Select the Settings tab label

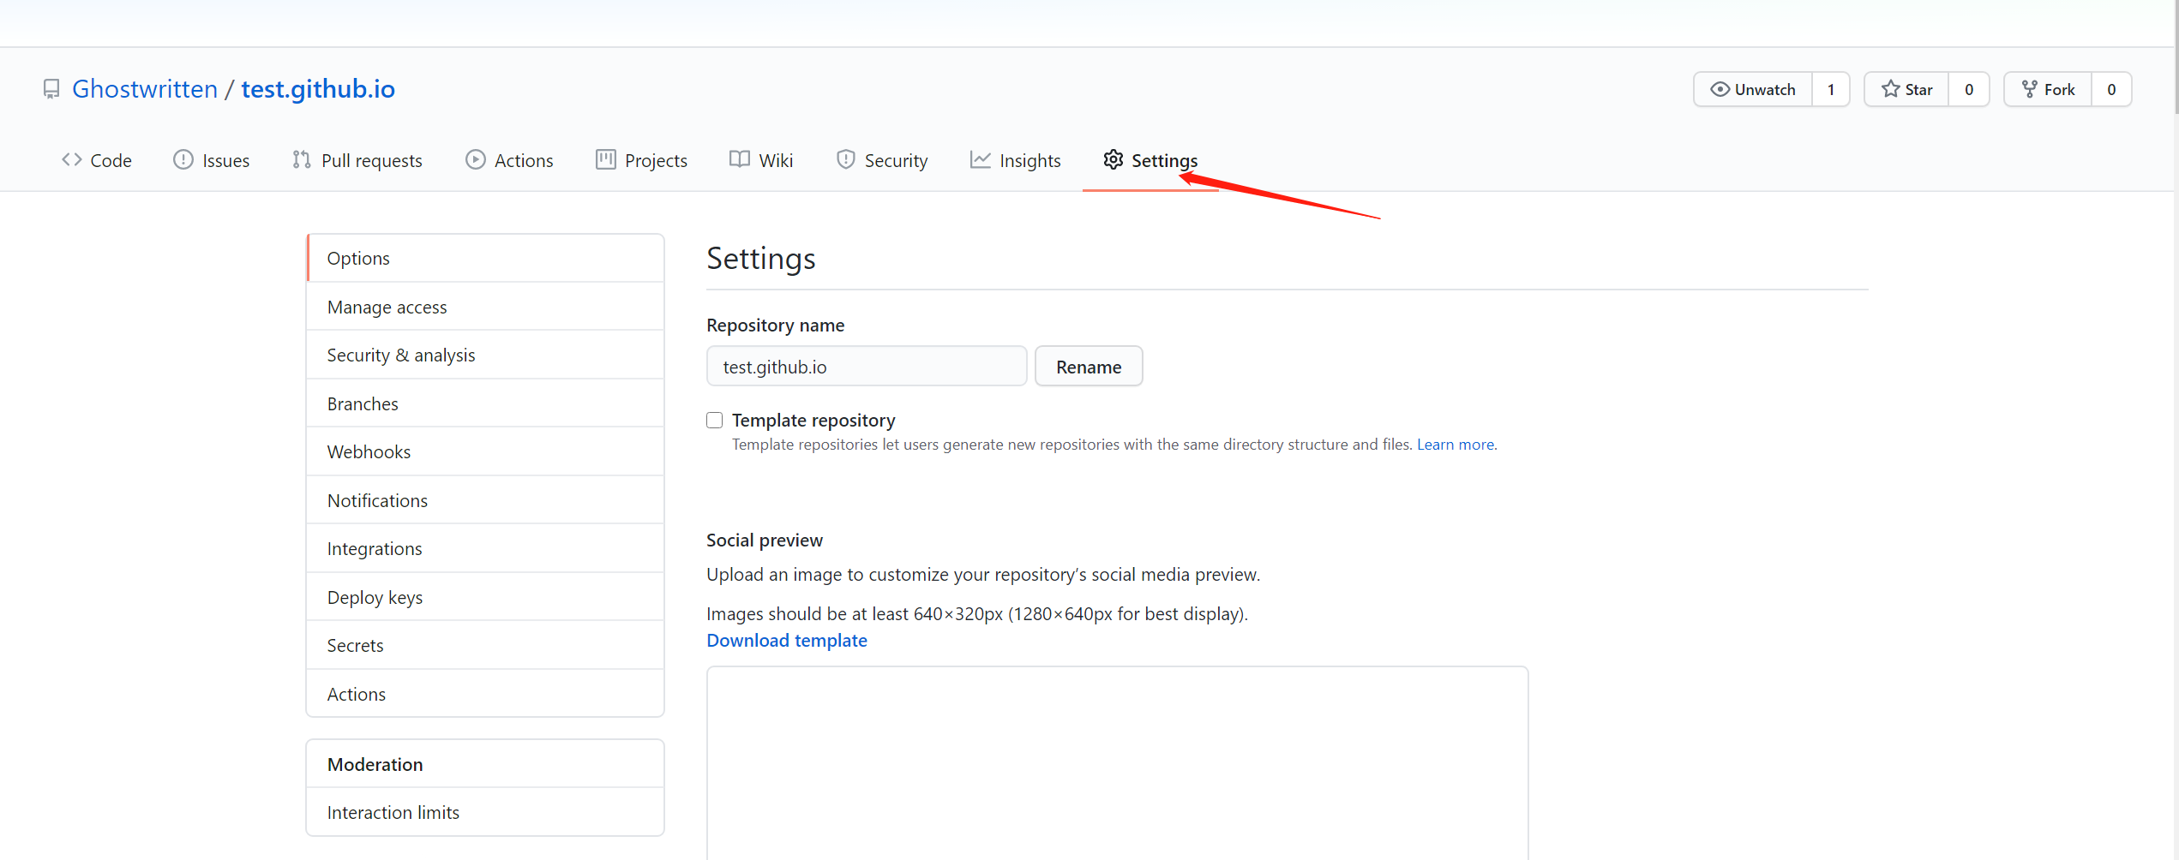click(1165, 160)
